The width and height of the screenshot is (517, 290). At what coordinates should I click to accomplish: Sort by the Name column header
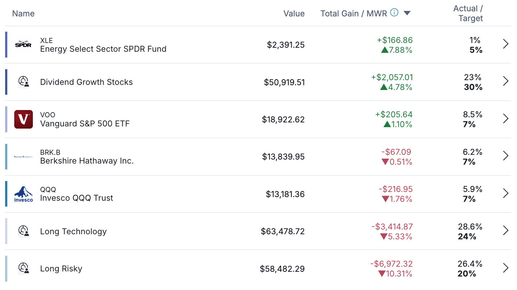click(x=23, y=13)
